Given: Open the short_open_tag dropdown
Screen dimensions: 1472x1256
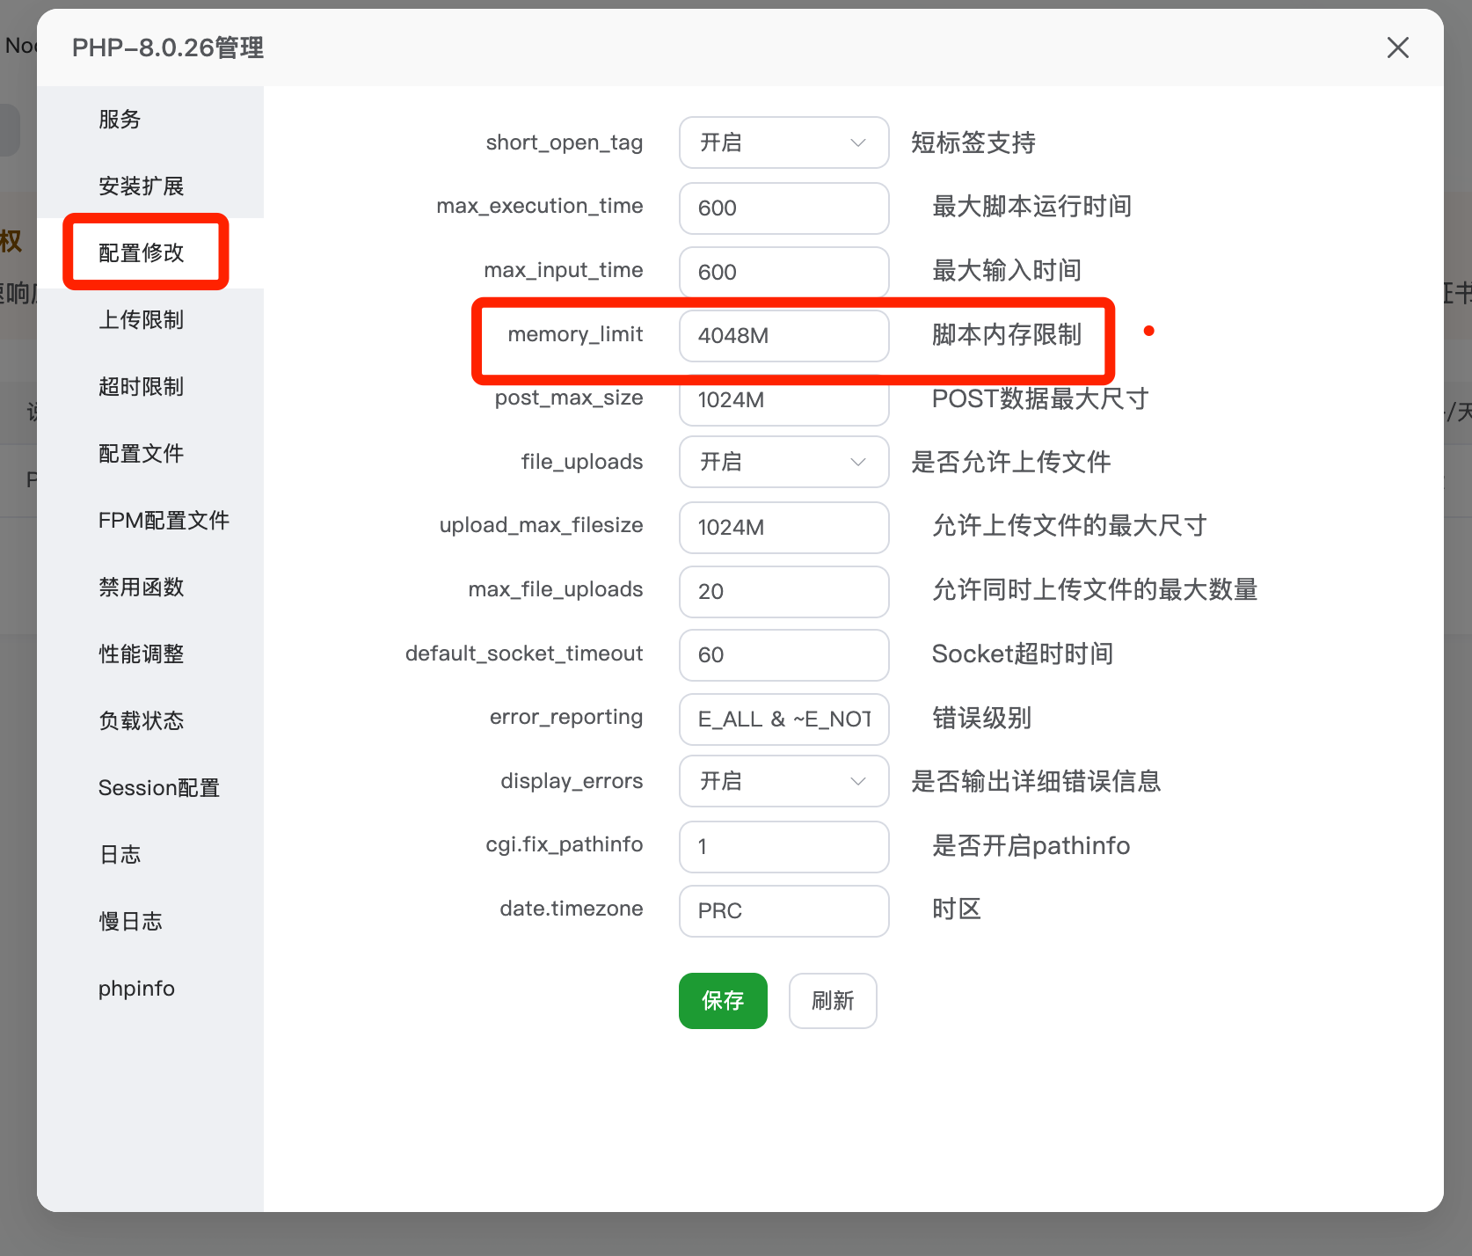Looking at the screenshot, I should [783, 142].
